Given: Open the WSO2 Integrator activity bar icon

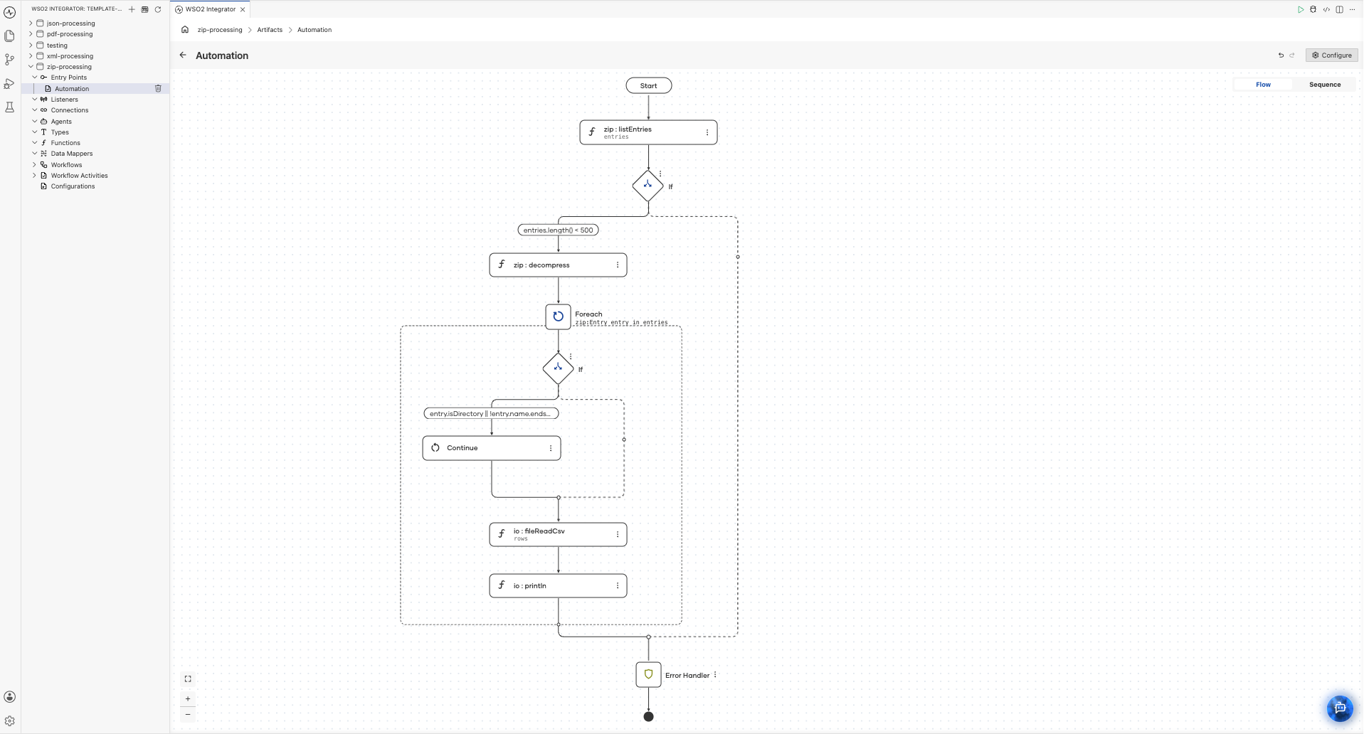Looking at the screenshot, I should click(10, 12).
